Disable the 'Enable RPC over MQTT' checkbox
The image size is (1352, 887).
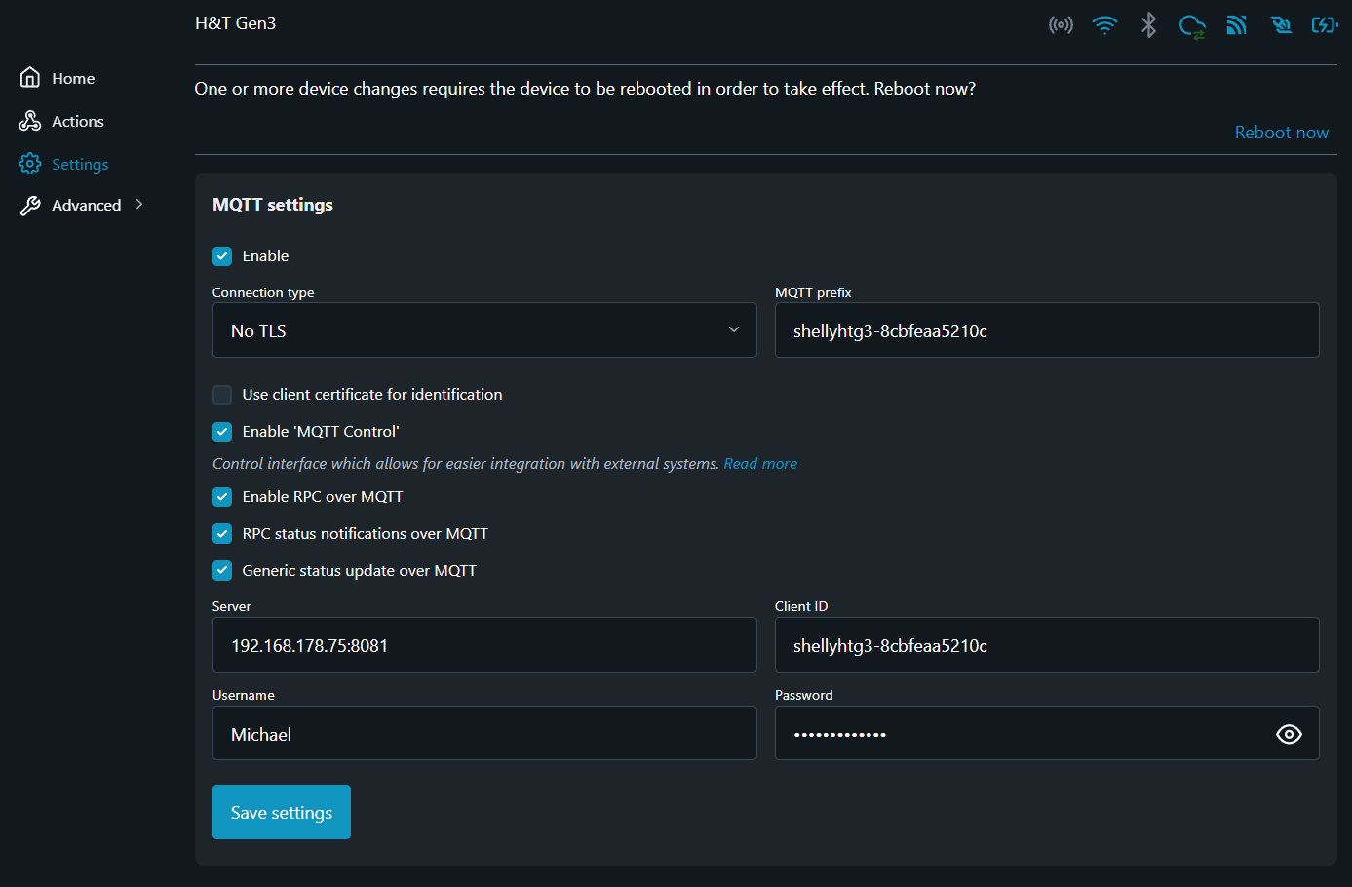(x=222, y=497)
